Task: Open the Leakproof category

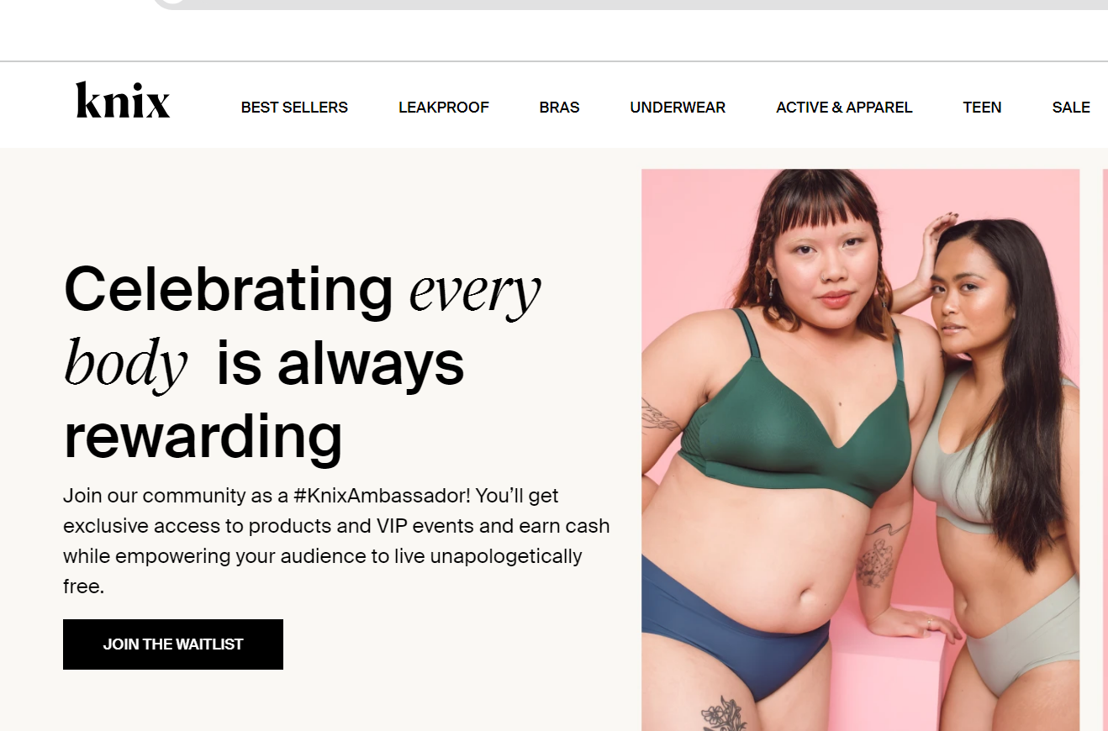Action: coord(444,108)
